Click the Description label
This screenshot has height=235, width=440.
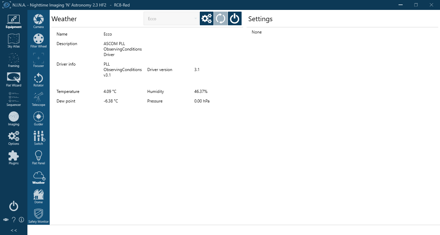67,44
